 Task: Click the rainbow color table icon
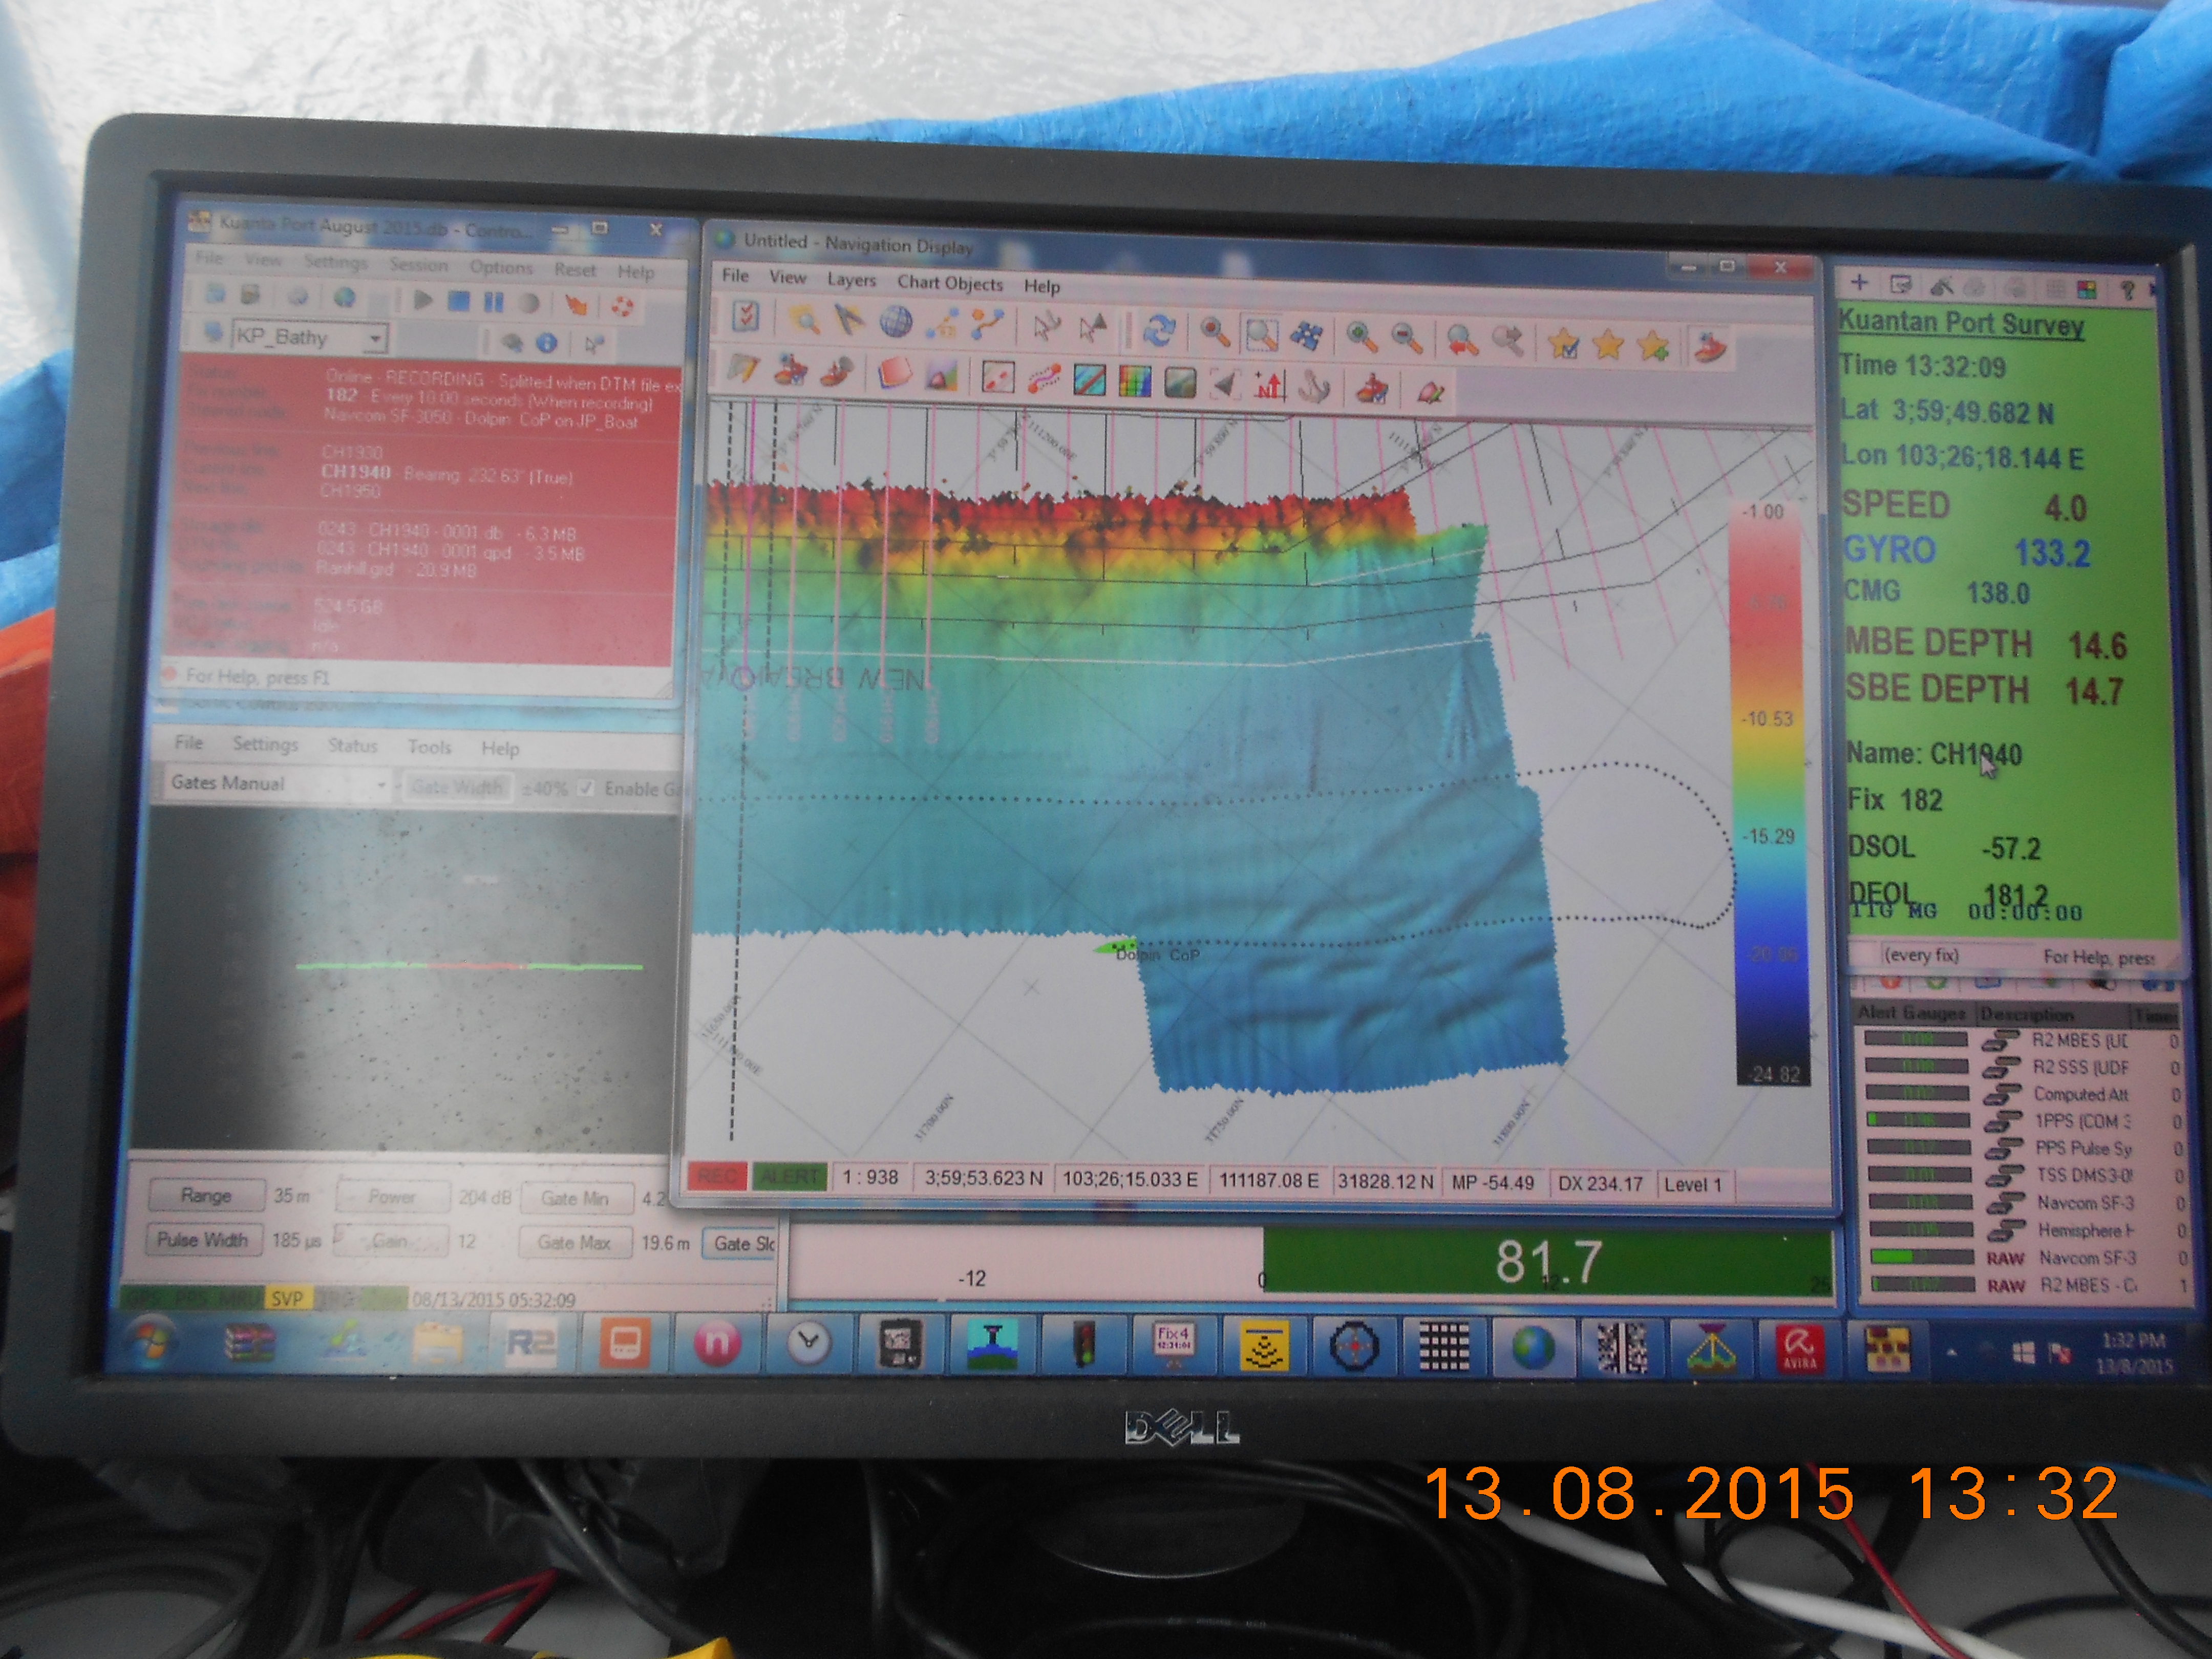pyautogui.click(x=1134, y=382)
